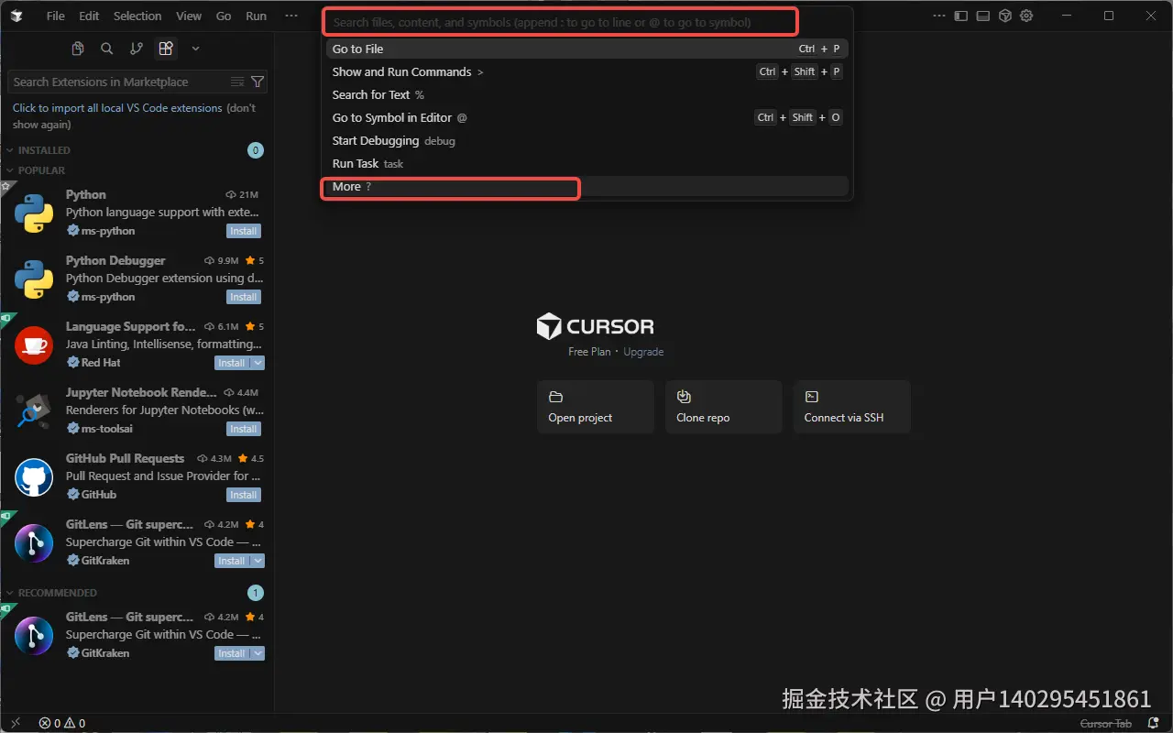The image size is (1173, 733).
Task: Click the Recommended count badge showing 1
Action: 256,593
